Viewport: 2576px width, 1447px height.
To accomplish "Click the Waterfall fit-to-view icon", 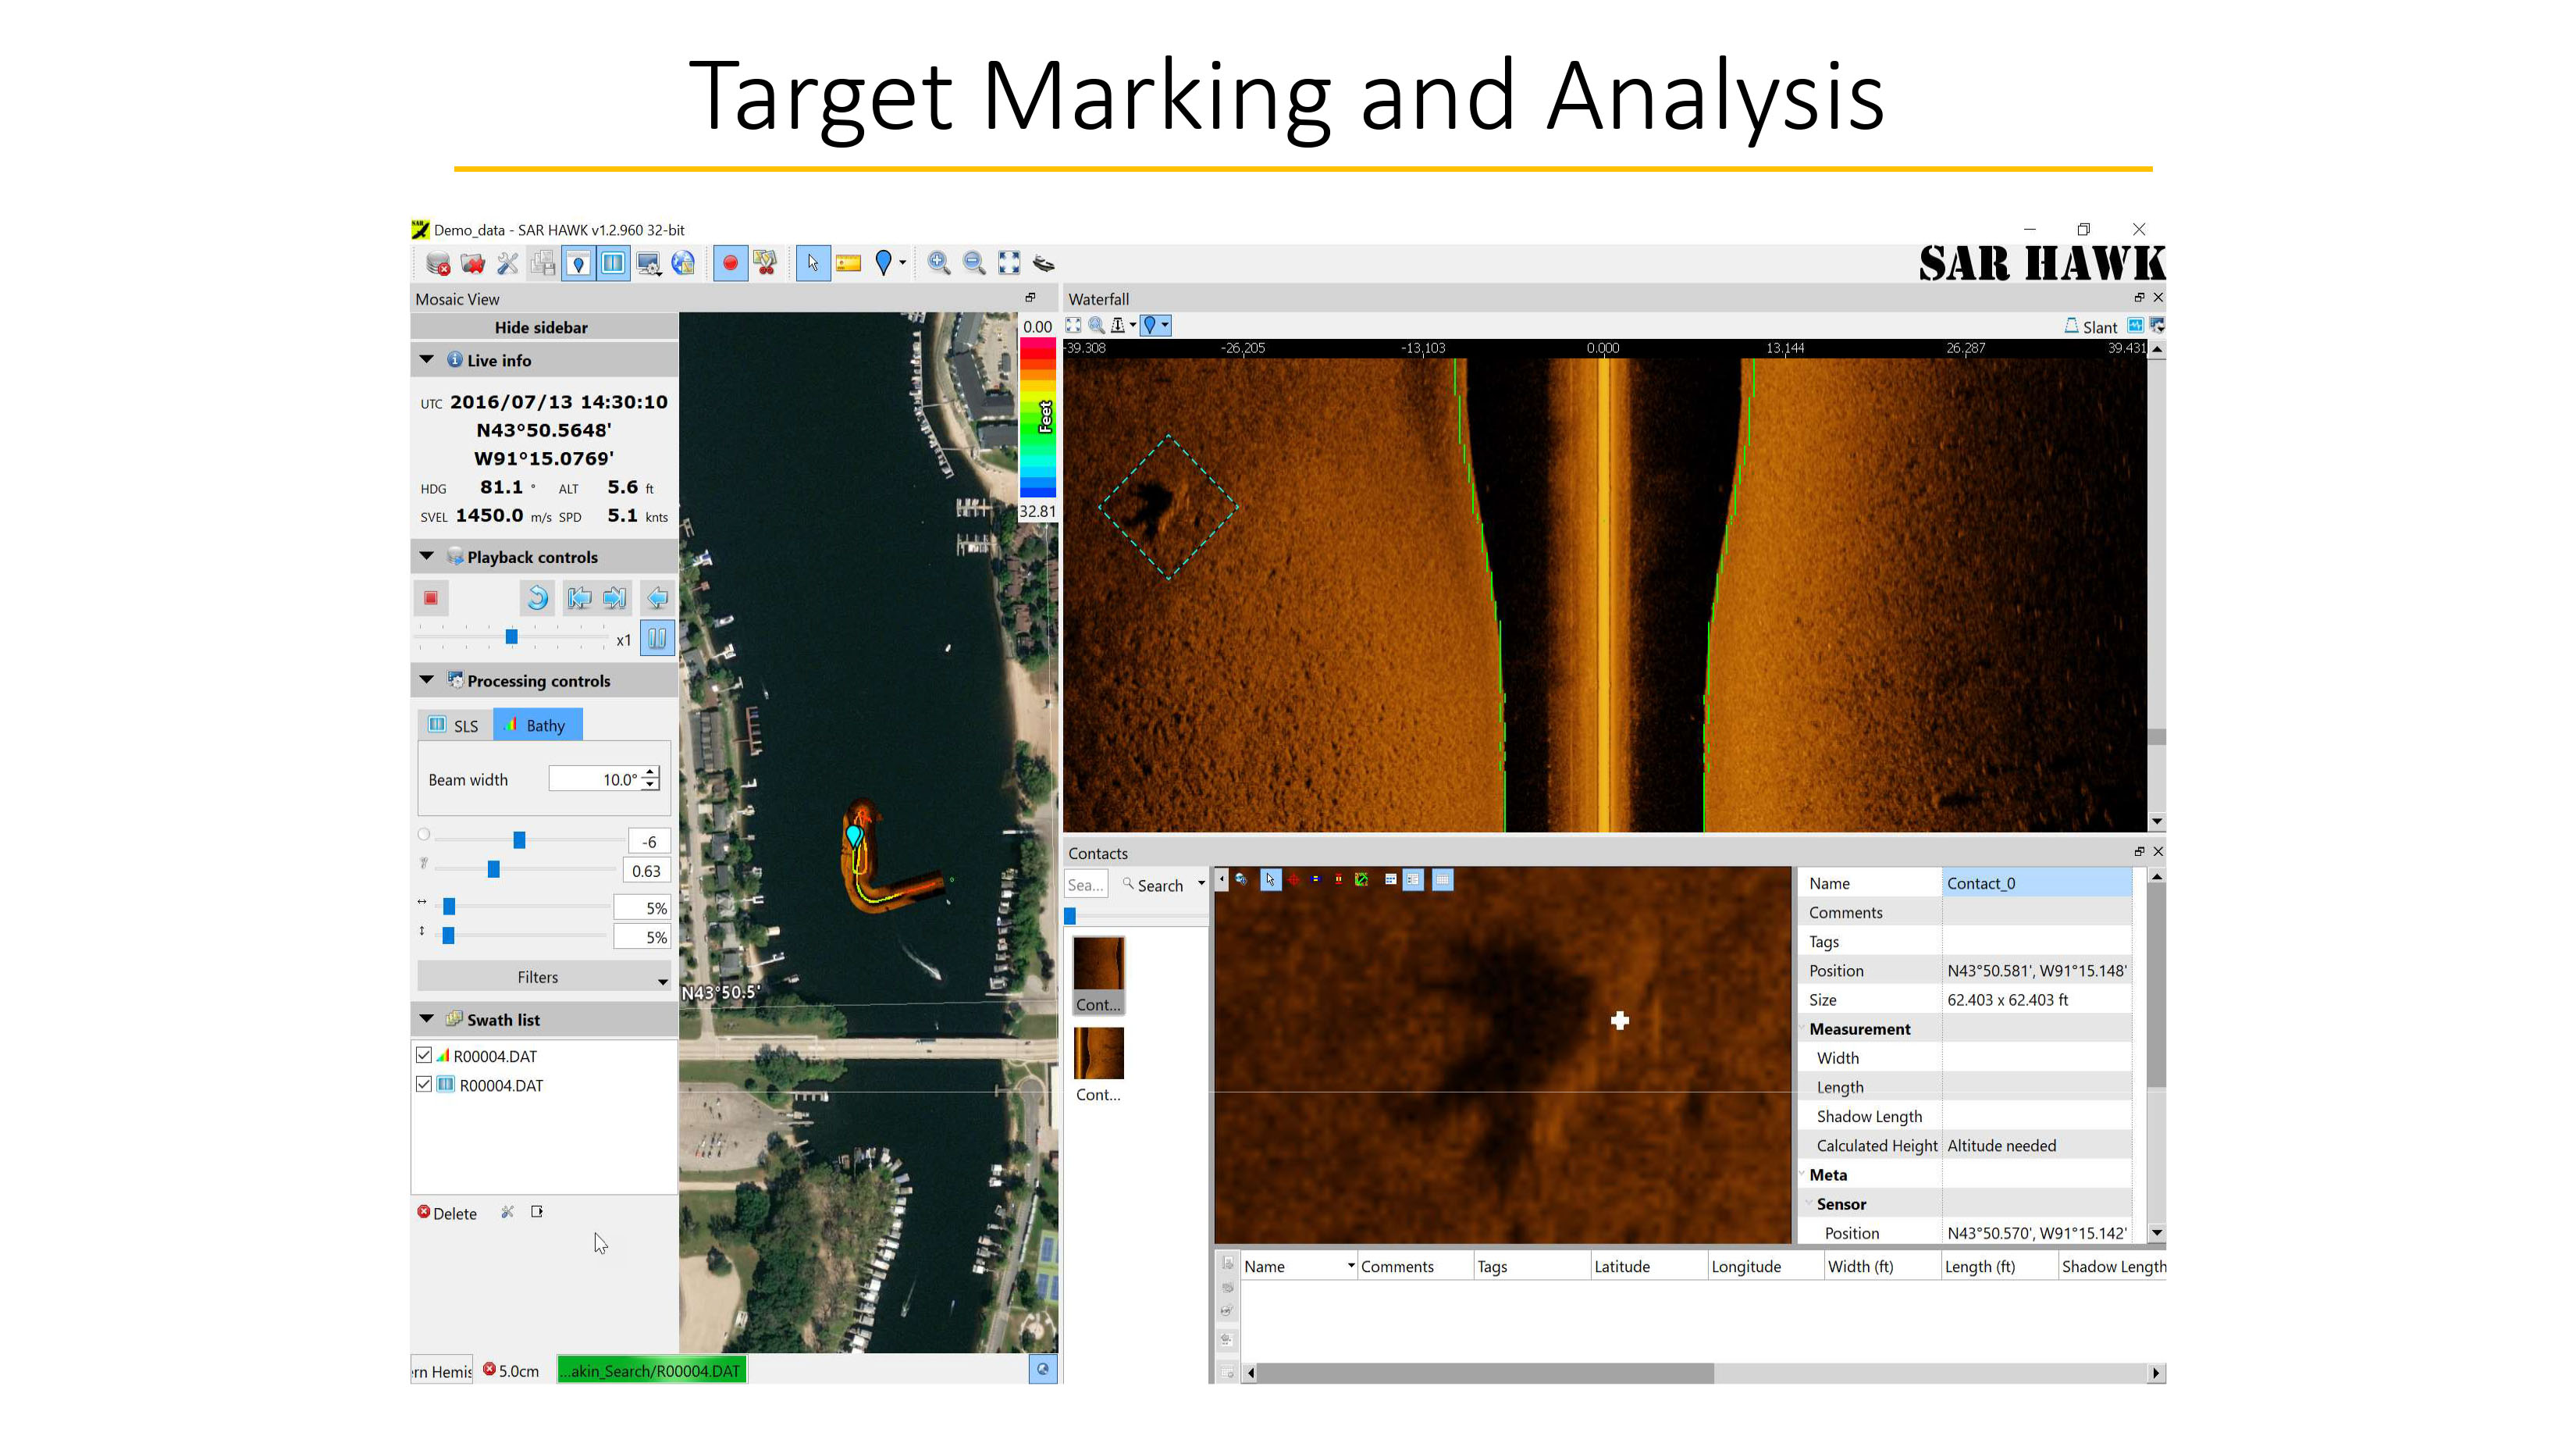I will [1074, 325].
